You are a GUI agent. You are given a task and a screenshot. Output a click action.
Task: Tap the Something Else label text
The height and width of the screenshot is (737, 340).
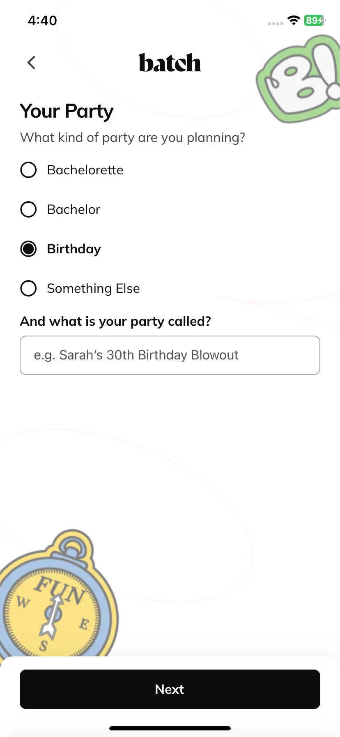pyautogui.click(x=93, y=288)
